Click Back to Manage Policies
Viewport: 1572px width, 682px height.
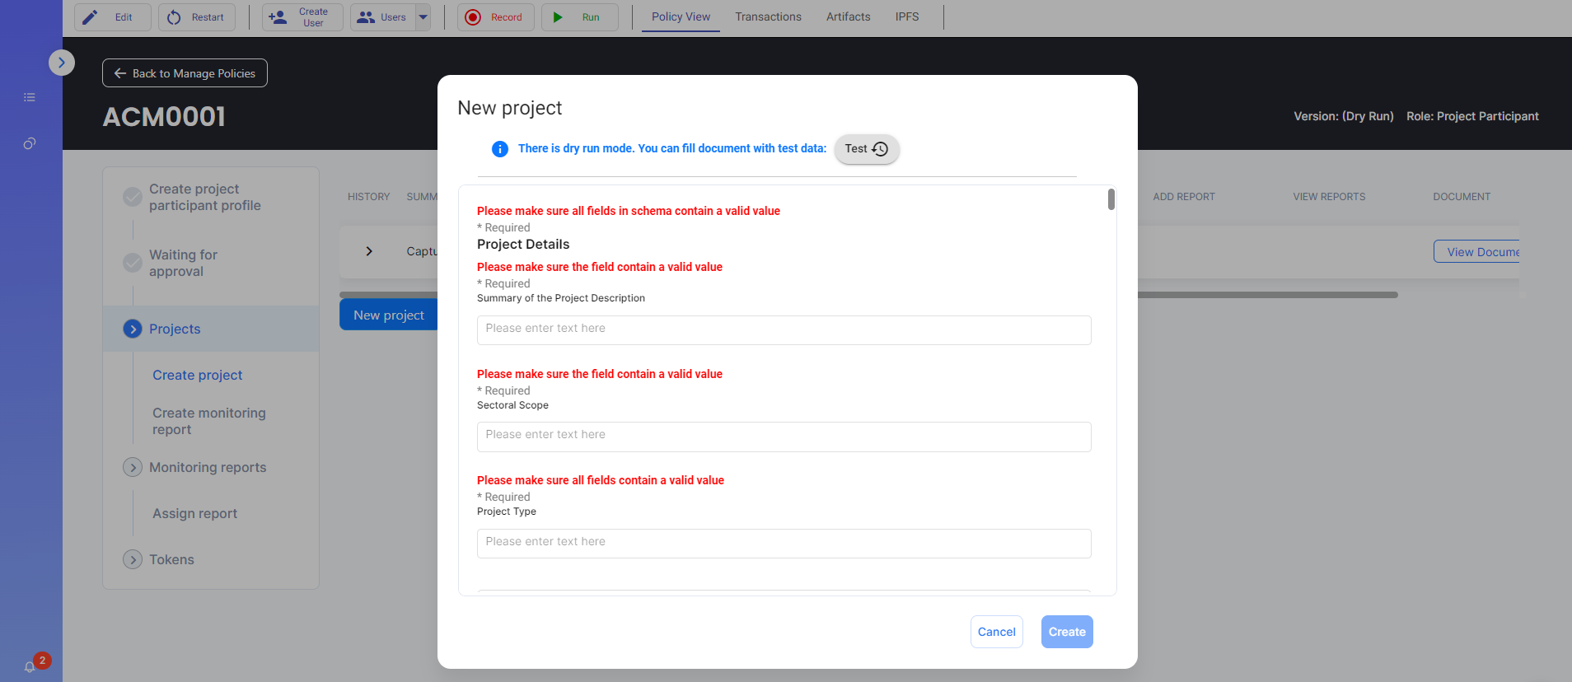(185, 73)
